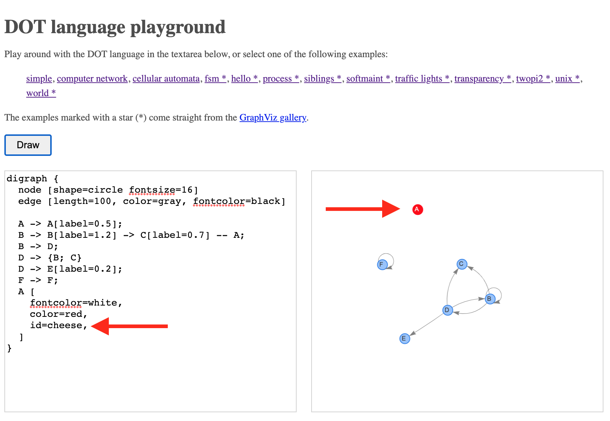Select the red node A in the graph
The image size is (610, 421).
tap(417, 209)
